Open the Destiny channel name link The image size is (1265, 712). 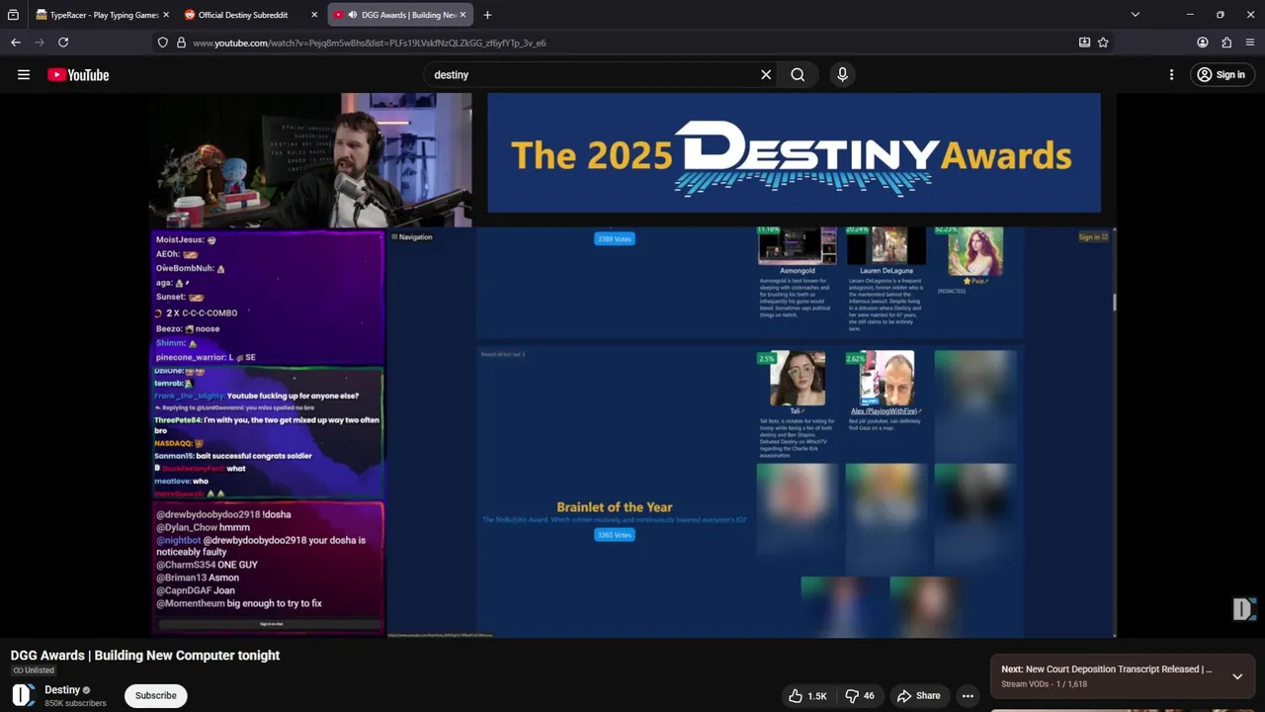[x=62, y=690]
